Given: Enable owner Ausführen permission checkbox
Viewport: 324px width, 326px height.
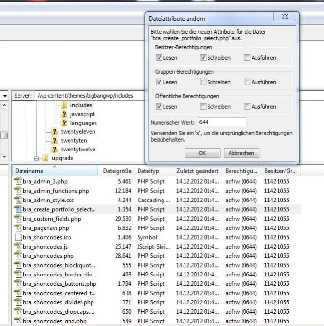Looking at the screenshot, I should click(247, 57).
